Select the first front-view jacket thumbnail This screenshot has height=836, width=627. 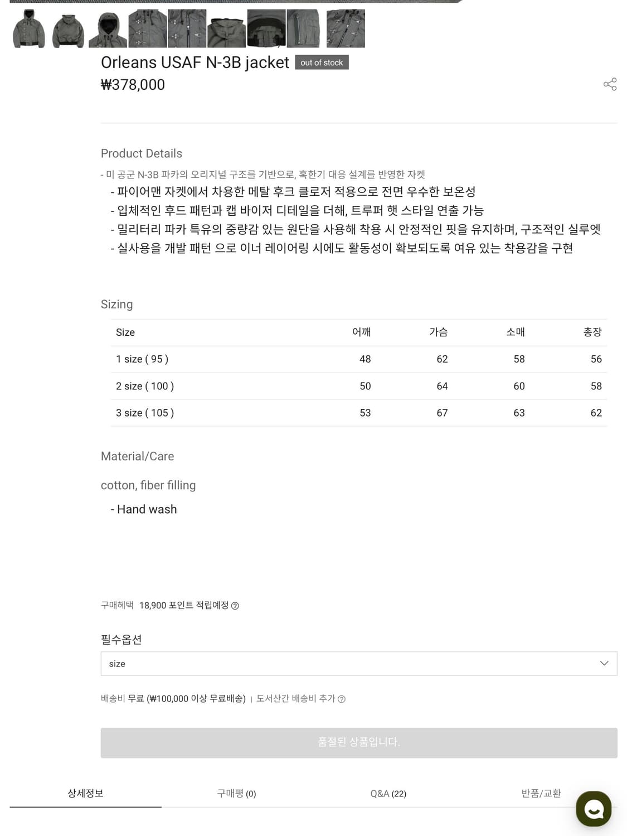point(28,28)
